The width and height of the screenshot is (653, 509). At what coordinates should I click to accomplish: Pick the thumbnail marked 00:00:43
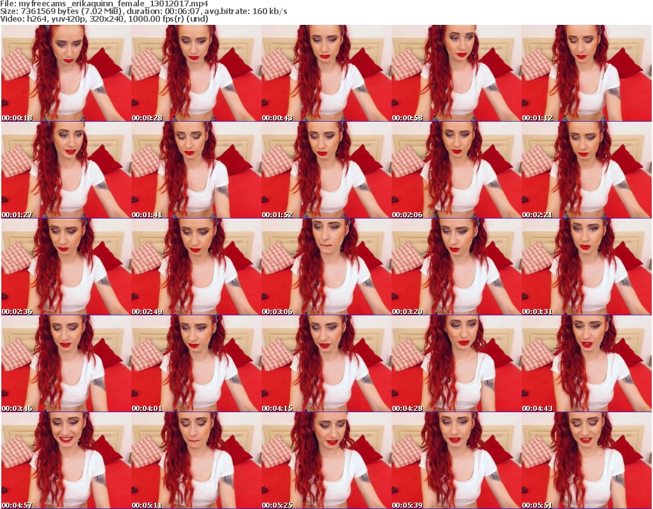(326, 73)
